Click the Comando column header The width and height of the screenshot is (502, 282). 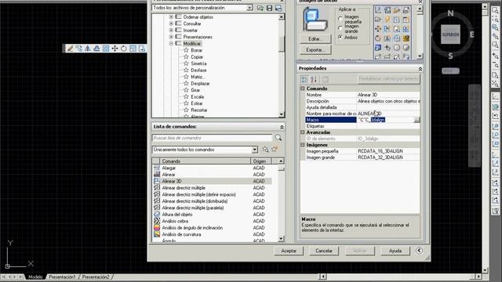205,161
